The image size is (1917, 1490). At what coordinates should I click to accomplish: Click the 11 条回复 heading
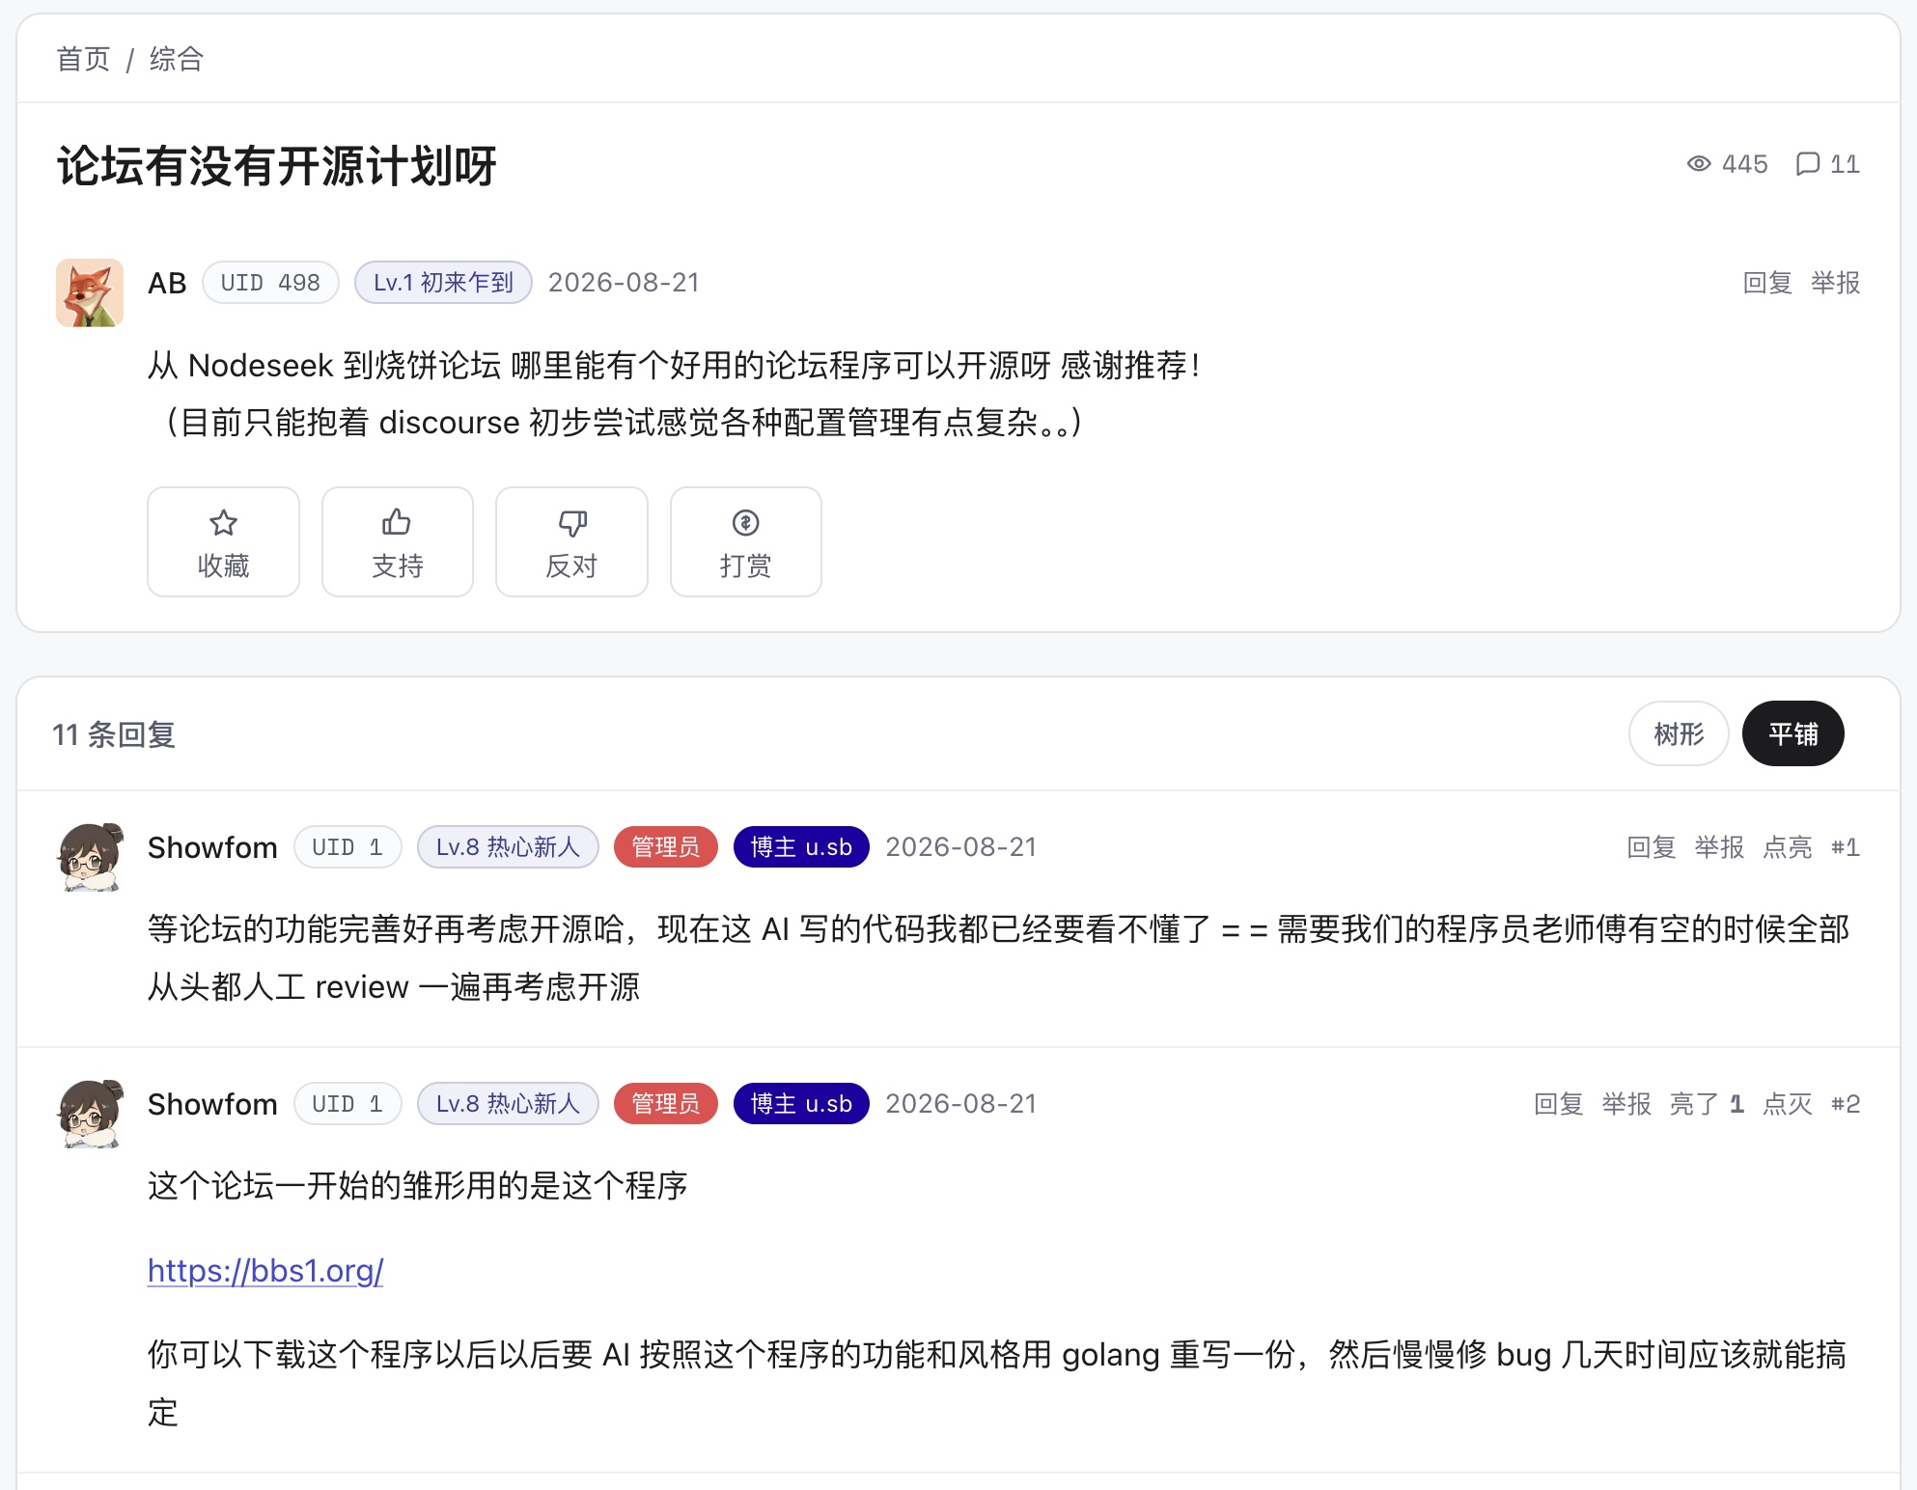[114, 734]
